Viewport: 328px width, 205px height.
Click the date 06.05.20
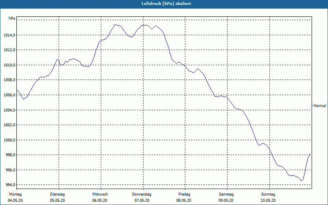point(100,200)
